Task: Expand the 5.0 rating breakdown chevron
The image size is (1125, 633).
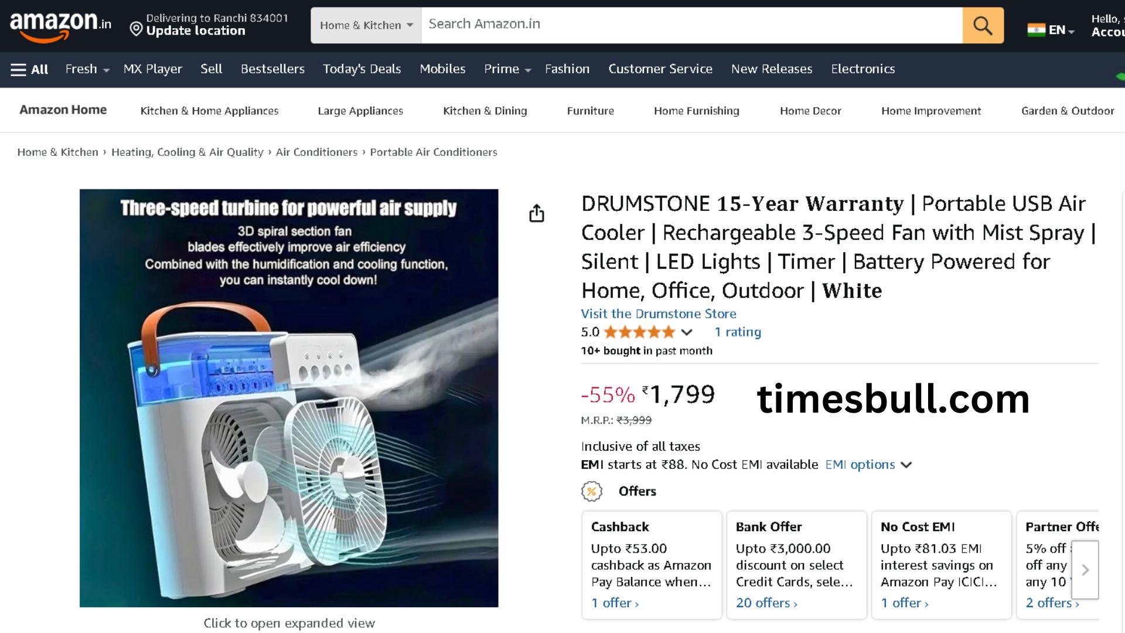Action: click(687, 332)
